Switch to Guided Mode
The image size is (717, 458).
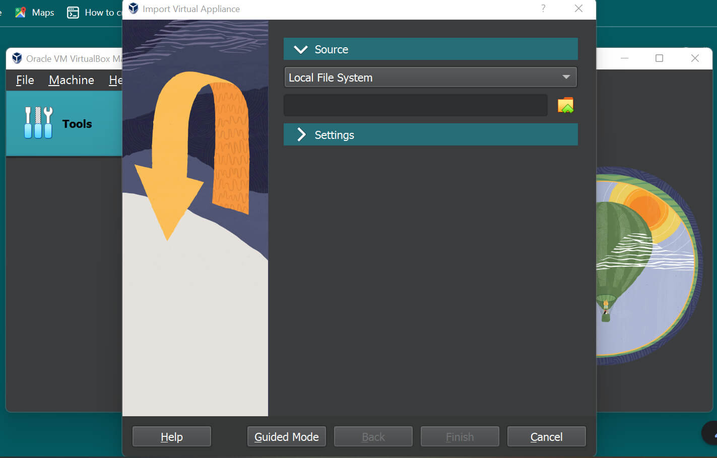tap(286, 436)
